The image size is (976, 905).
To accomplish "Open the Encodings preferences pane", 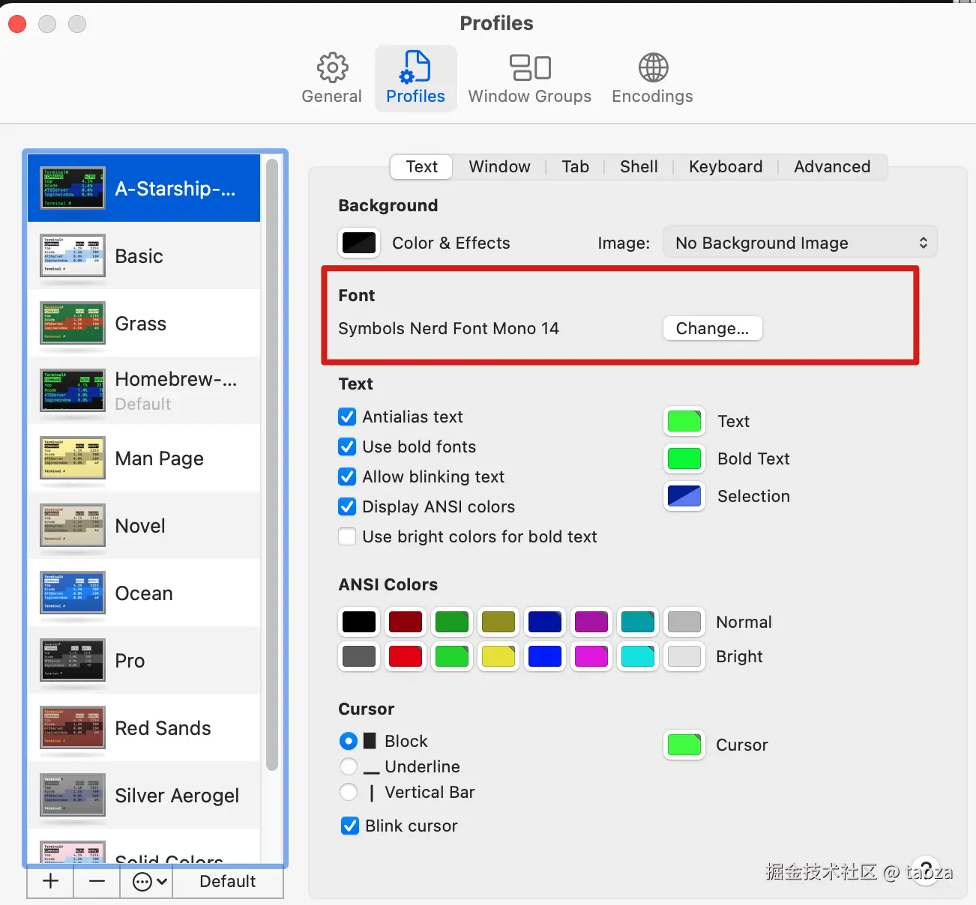I will 652,78.
